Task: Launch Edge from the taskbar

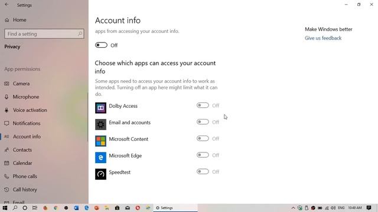Action: 87,208
